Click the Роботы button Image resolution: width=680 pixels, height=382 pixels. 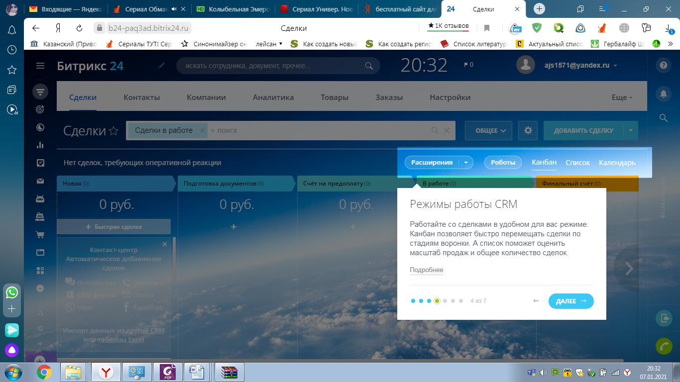(503, 162)
